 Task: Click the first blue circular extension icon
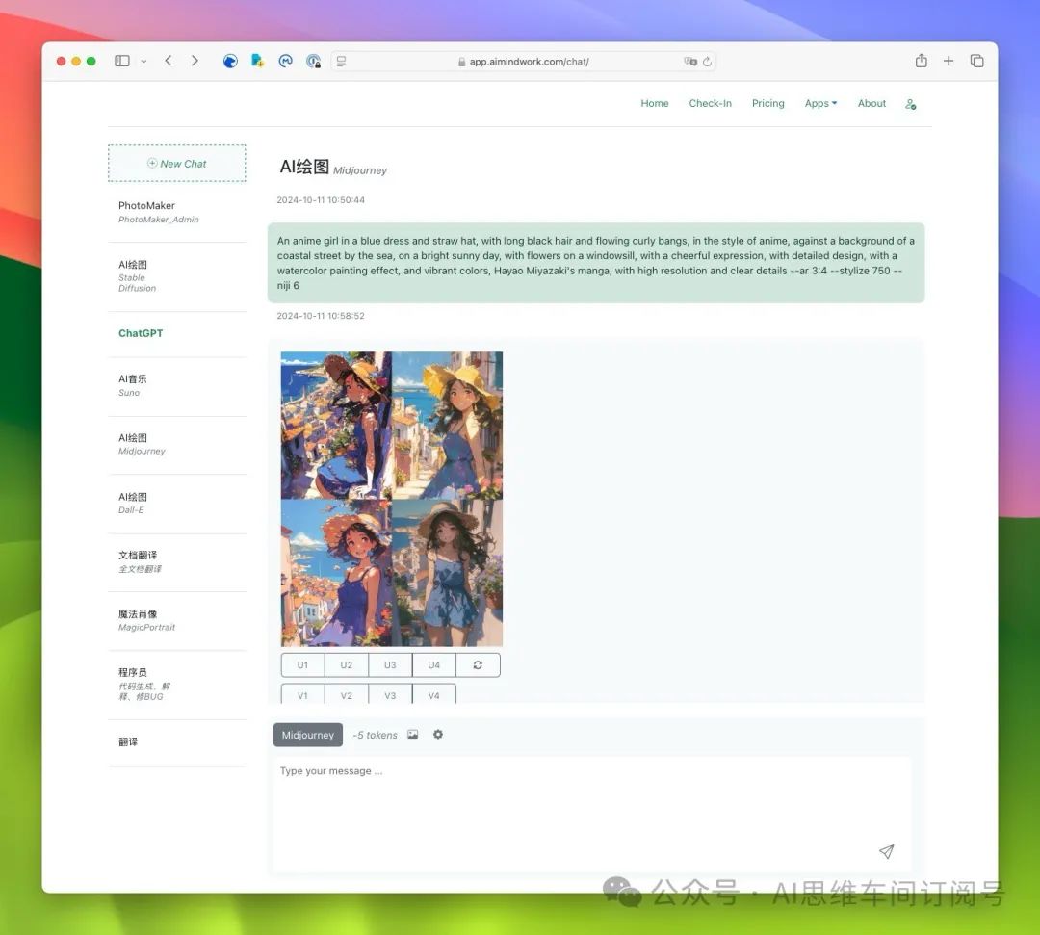click(230, 61)
